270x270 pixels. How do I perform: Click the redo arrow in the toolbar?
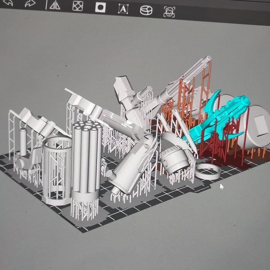30,5
